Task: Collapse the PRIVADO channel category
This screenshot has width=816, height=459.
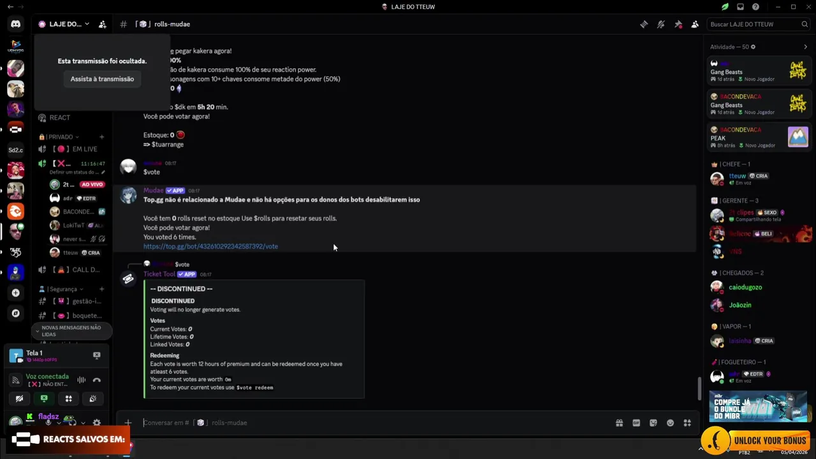Action: [x=59, y=136]
